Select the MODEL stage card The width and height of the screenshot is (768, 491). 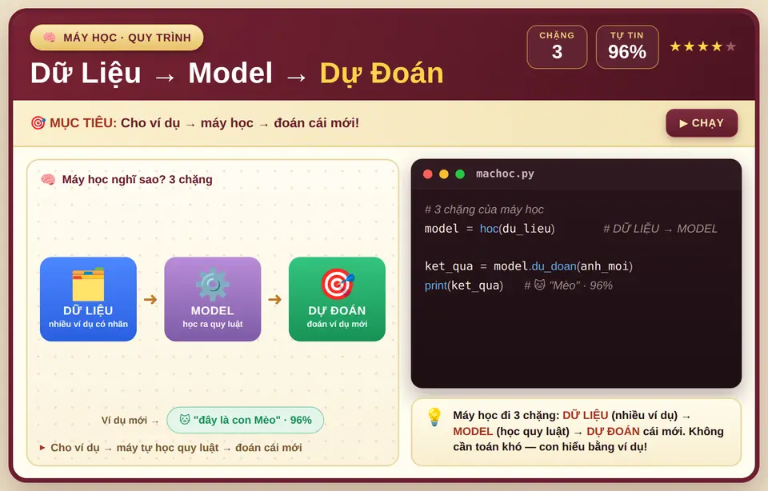pyautogui.click(x=213, y=299)
